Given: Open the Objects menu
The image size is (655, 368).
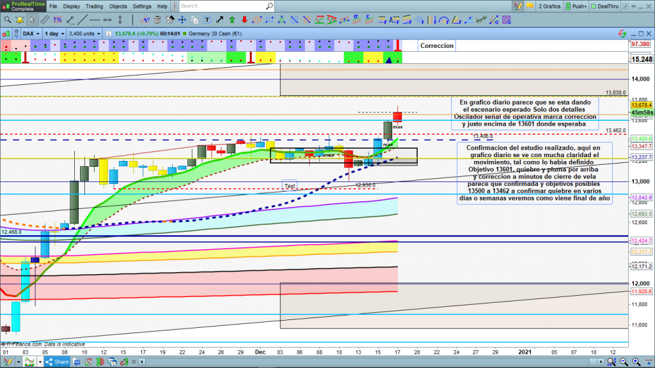Looking at the screenshot, I should [x=118, y=6].
